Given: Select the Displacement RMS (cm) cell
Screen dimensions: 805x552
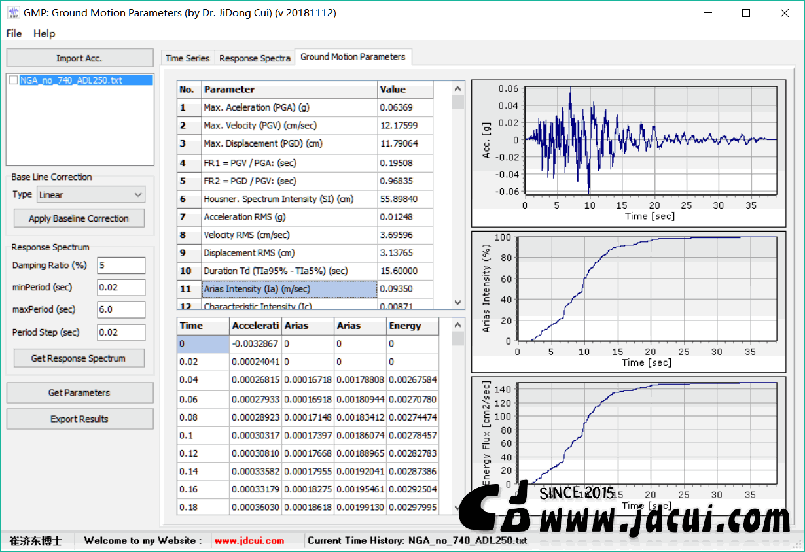Looking at the screenshot, I should click(x=289, y=252).
